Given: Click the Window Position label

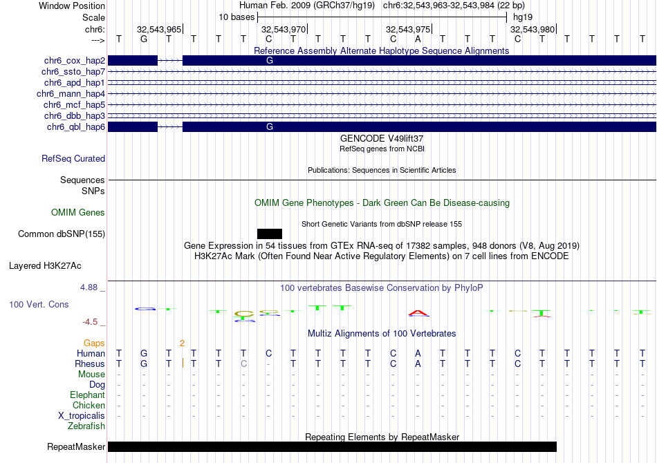Looking at the screenshot, I should (72, 6).
